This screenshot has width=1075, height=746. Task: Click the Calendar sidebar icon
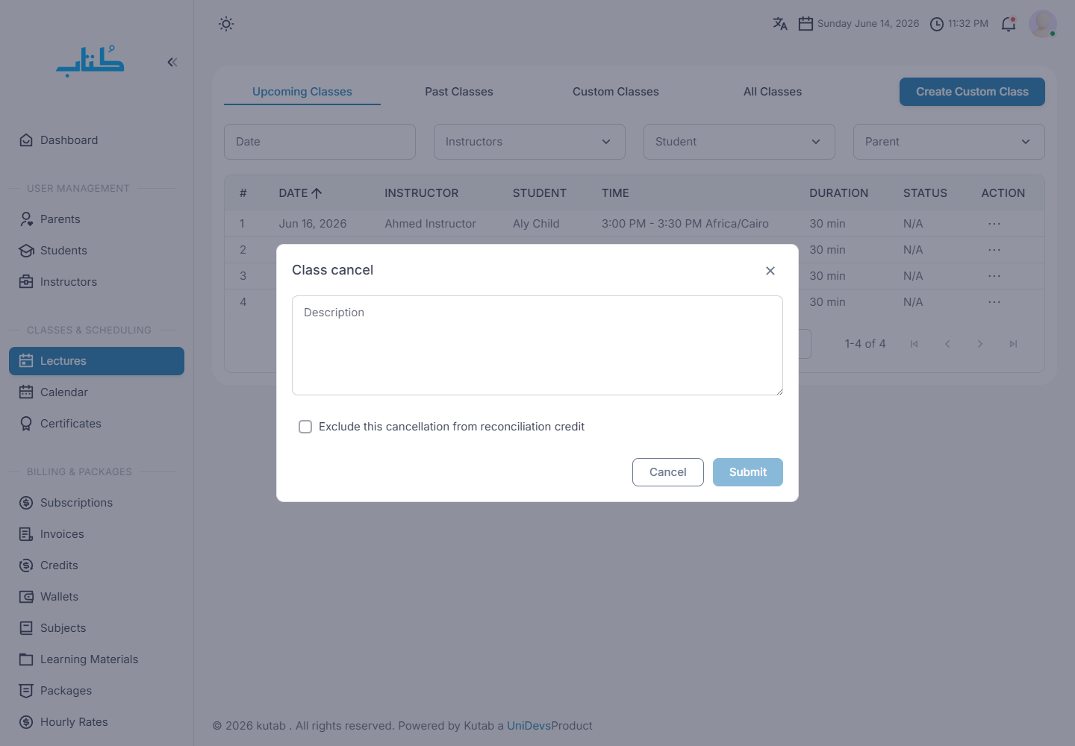26,392
